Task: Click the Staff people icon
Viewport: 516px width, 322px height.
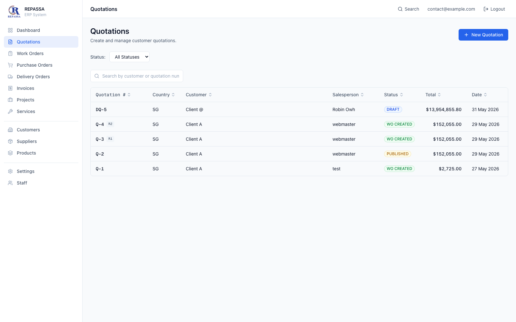Action: [10, 183]
